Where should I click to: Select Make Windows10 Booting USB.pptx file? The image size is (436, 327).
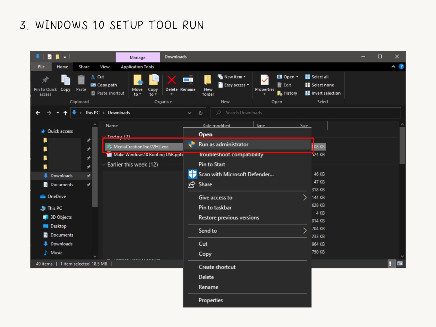point(145,155)
